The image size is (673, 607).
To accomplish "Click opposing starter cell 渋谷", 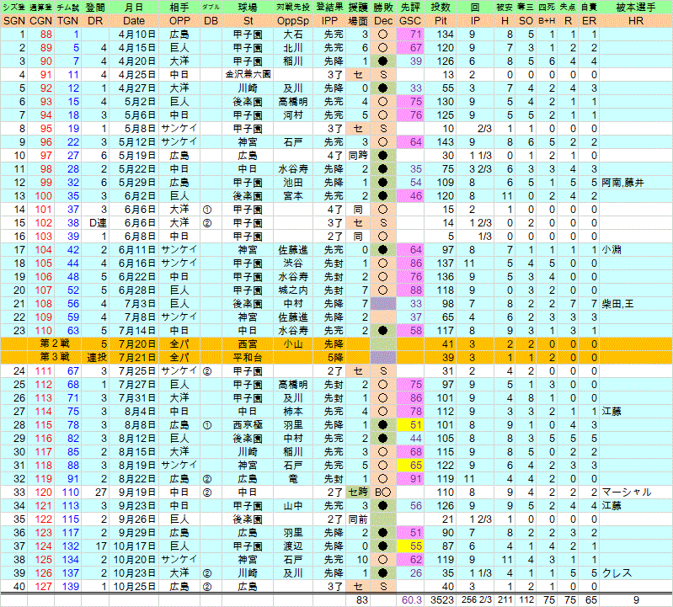I will pyautogui.click(x=293, y=264).
